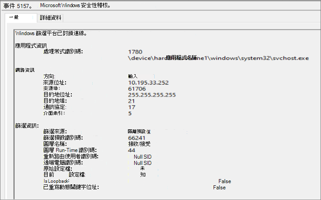Click the 來源位址 label
The image size is (321, 200).
pyautogui.click(x=55, y=83)
